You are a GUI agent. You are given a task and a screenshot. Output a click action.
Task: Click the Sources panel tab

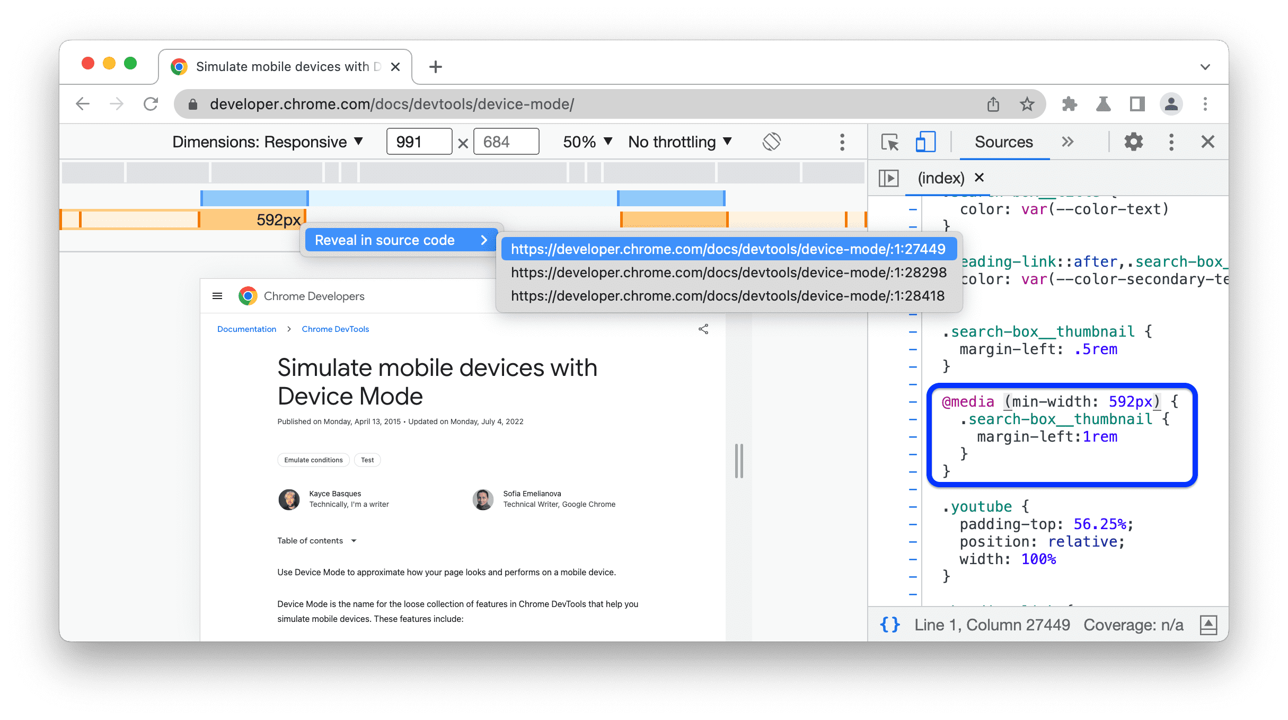1004,143
